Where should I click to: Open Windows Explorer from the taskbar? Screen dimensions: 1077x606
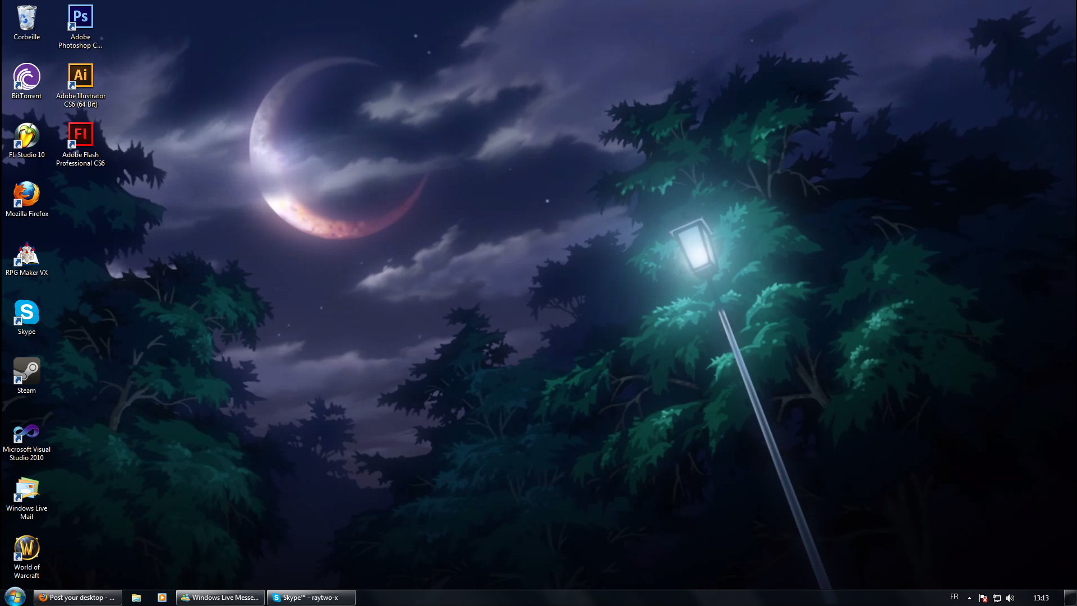click(x=136, y=598)
